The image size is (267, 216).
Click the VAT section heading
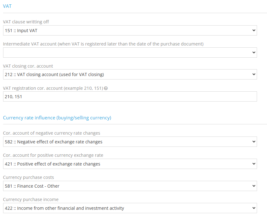click(x=7, y=6)
